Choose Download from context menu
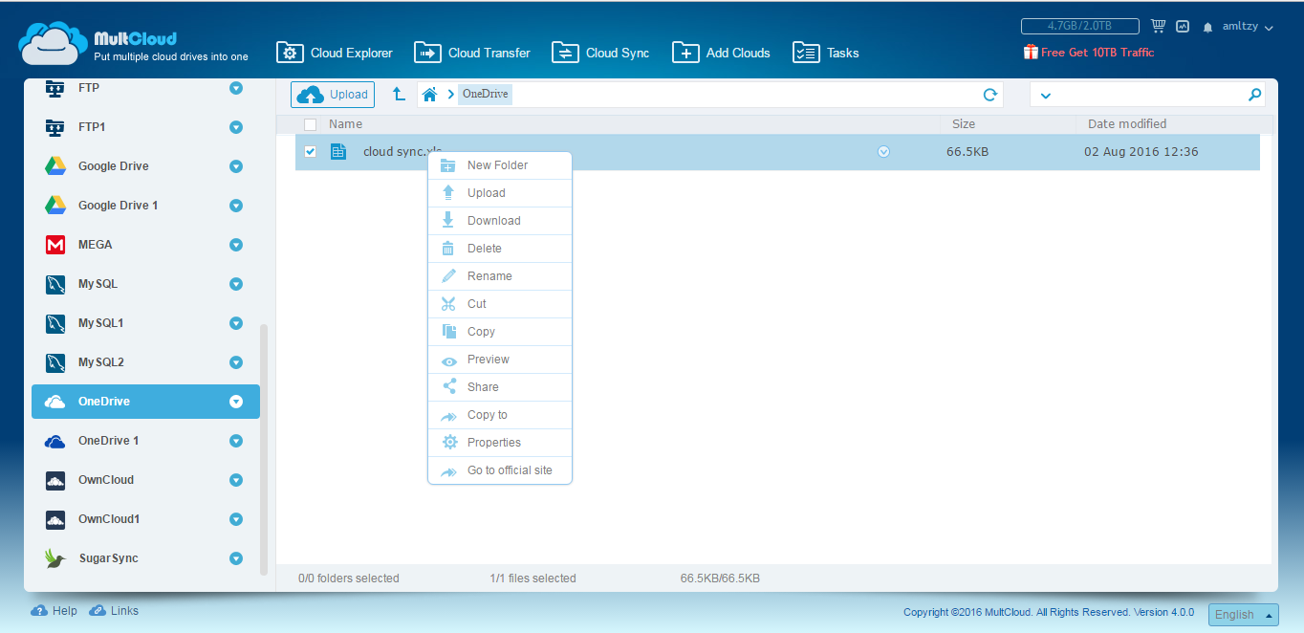The image size is (1304, 633). pyautogui.click(x=500, y=221)
